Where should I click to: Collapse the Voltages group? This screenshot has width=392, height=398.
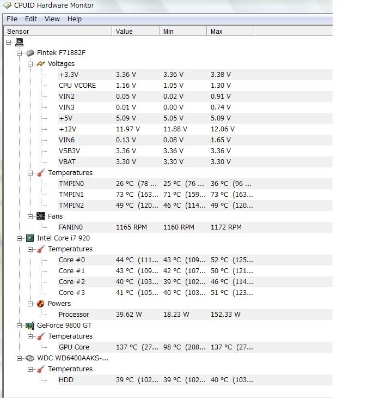tap(30, 64)
